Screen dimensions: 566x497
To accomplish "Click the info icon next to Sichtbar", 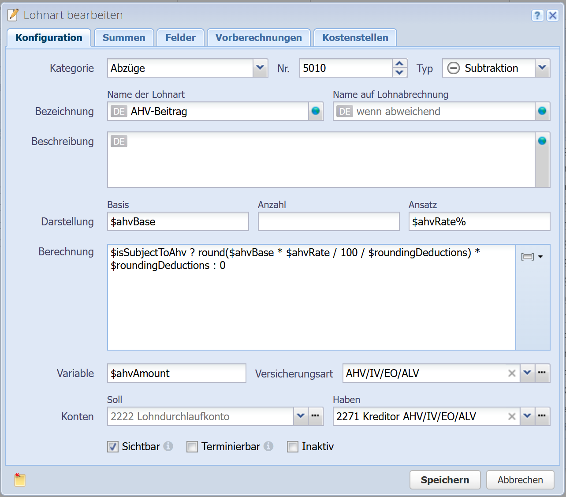I will coord(168,446).
